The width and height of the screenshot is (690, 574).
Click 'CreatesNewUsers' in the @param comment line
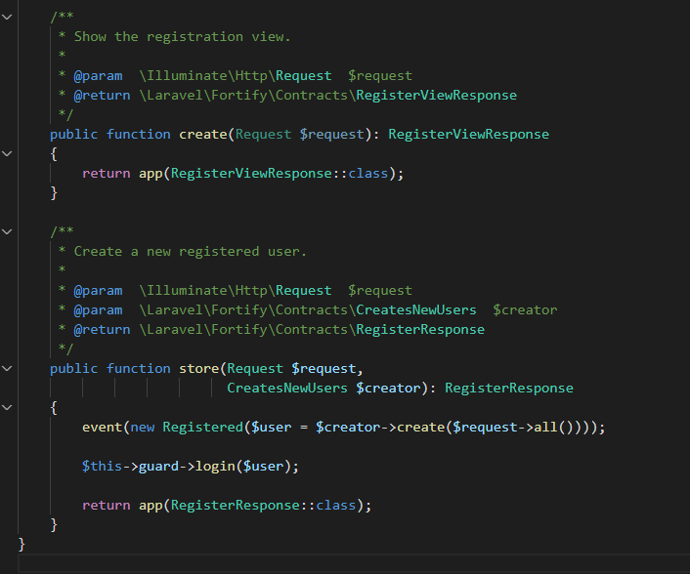click(x=416, y=309)
